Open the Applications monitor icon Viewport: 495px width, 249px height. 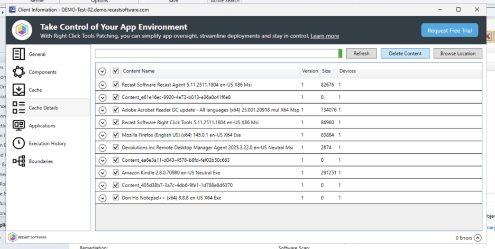click(19, 126)
